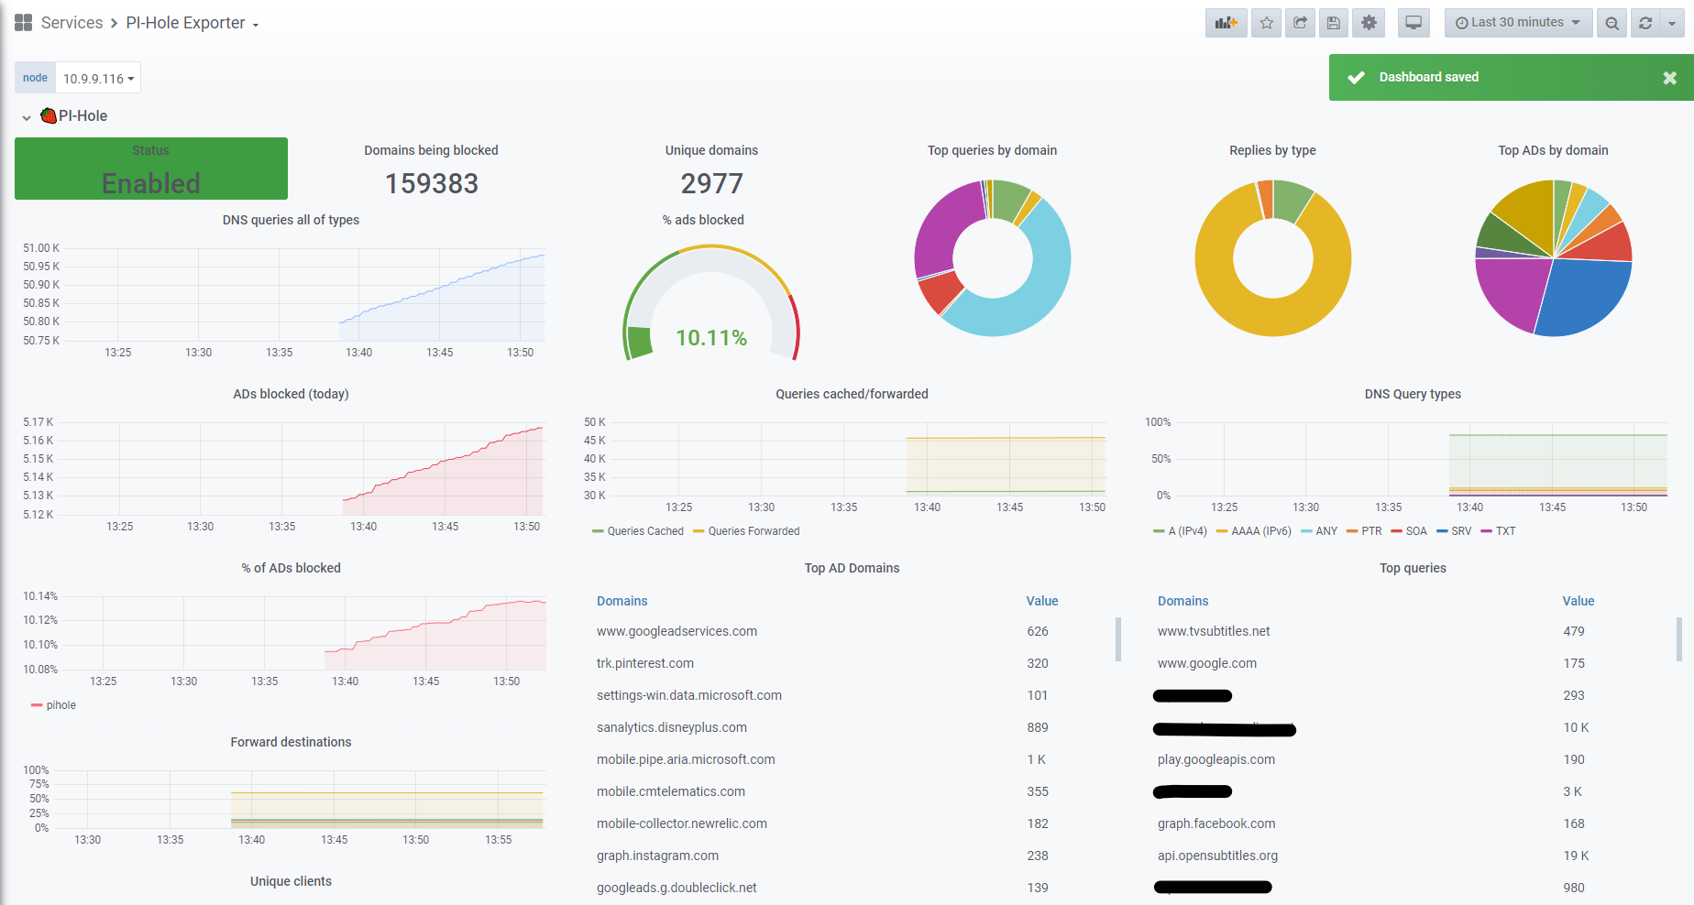Image resolution: width=1694 pixels, height=905 pixels.
Task: Open node 10.9.9.116 variable dropdown
Action: (x=98, y=79)
